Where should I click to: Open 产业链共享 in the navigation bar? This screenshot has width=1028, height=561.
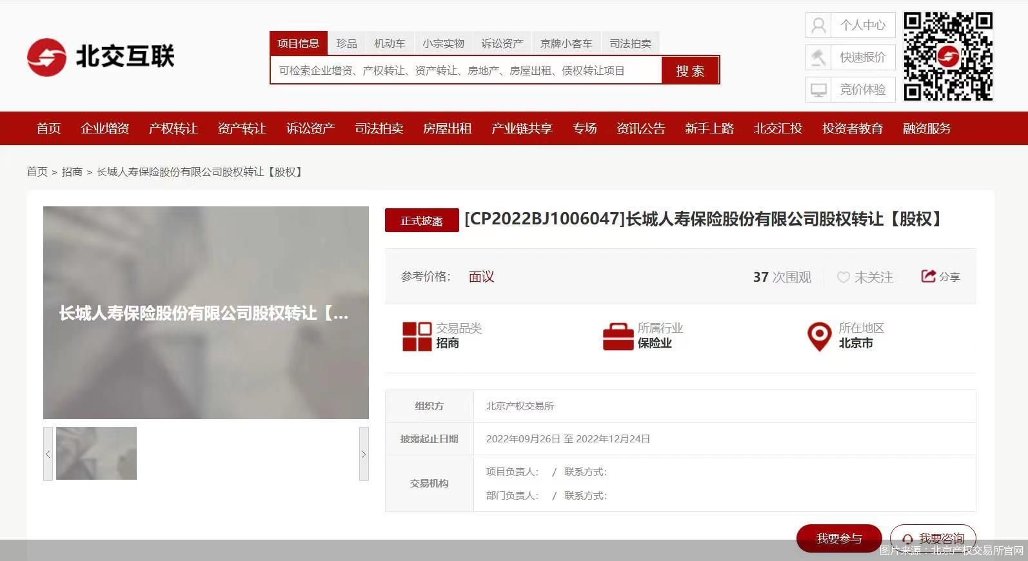point(522,128)
